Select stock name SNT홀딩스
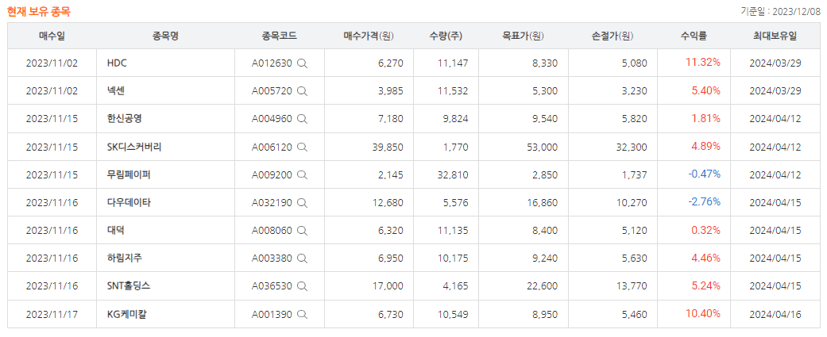 (129, 286)
